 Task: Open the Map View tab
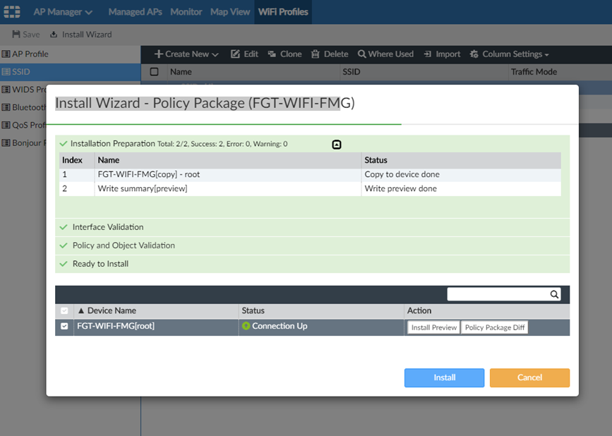click(x=230, y=12)
